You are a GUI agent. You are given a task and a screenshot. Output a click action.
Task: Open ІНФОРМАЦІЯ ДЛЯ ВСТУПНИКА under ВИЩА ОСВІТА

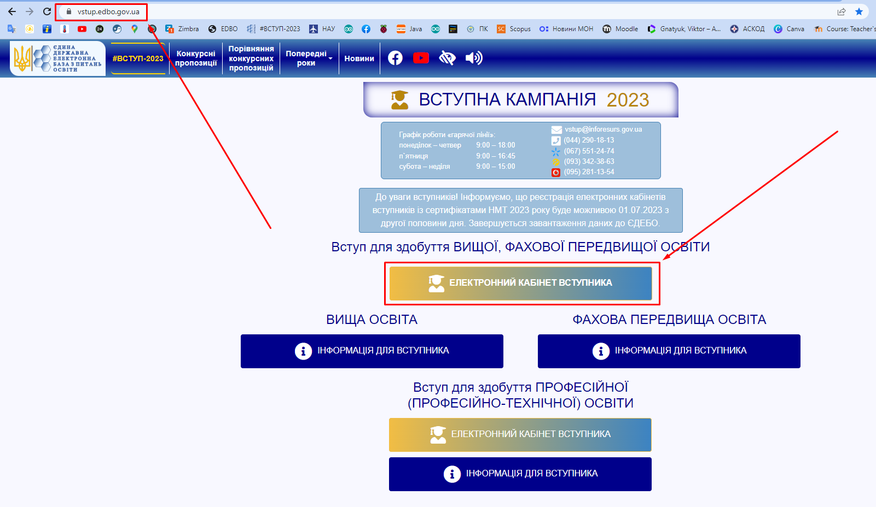click(372, 351)
